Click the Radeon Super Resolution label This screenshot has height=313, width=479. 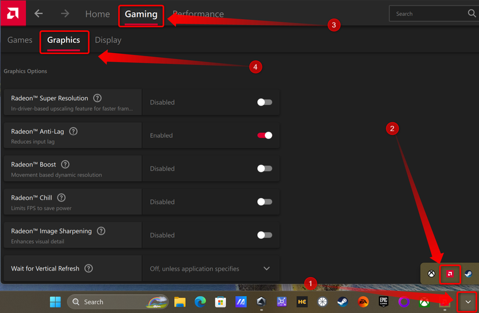[x=49, y=98]
